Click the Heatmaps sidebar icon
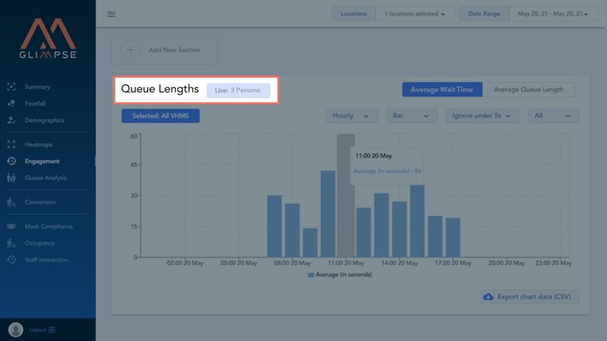Screen dimensions: 607x341 click(11, 144)
